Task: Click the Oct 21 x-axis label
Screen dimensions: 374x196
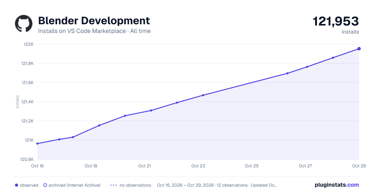Action: [145, 166]
